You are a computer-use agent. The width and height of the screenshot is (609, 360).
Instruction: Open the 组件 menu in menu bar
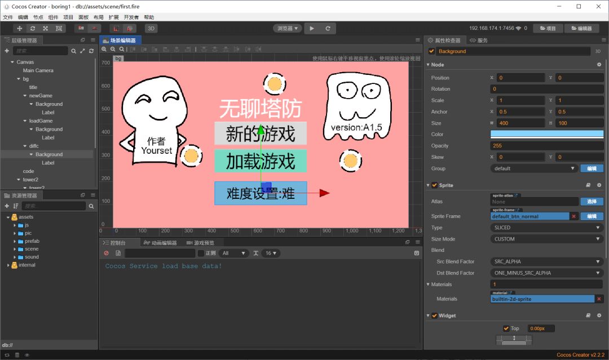(x=53, y=17)
